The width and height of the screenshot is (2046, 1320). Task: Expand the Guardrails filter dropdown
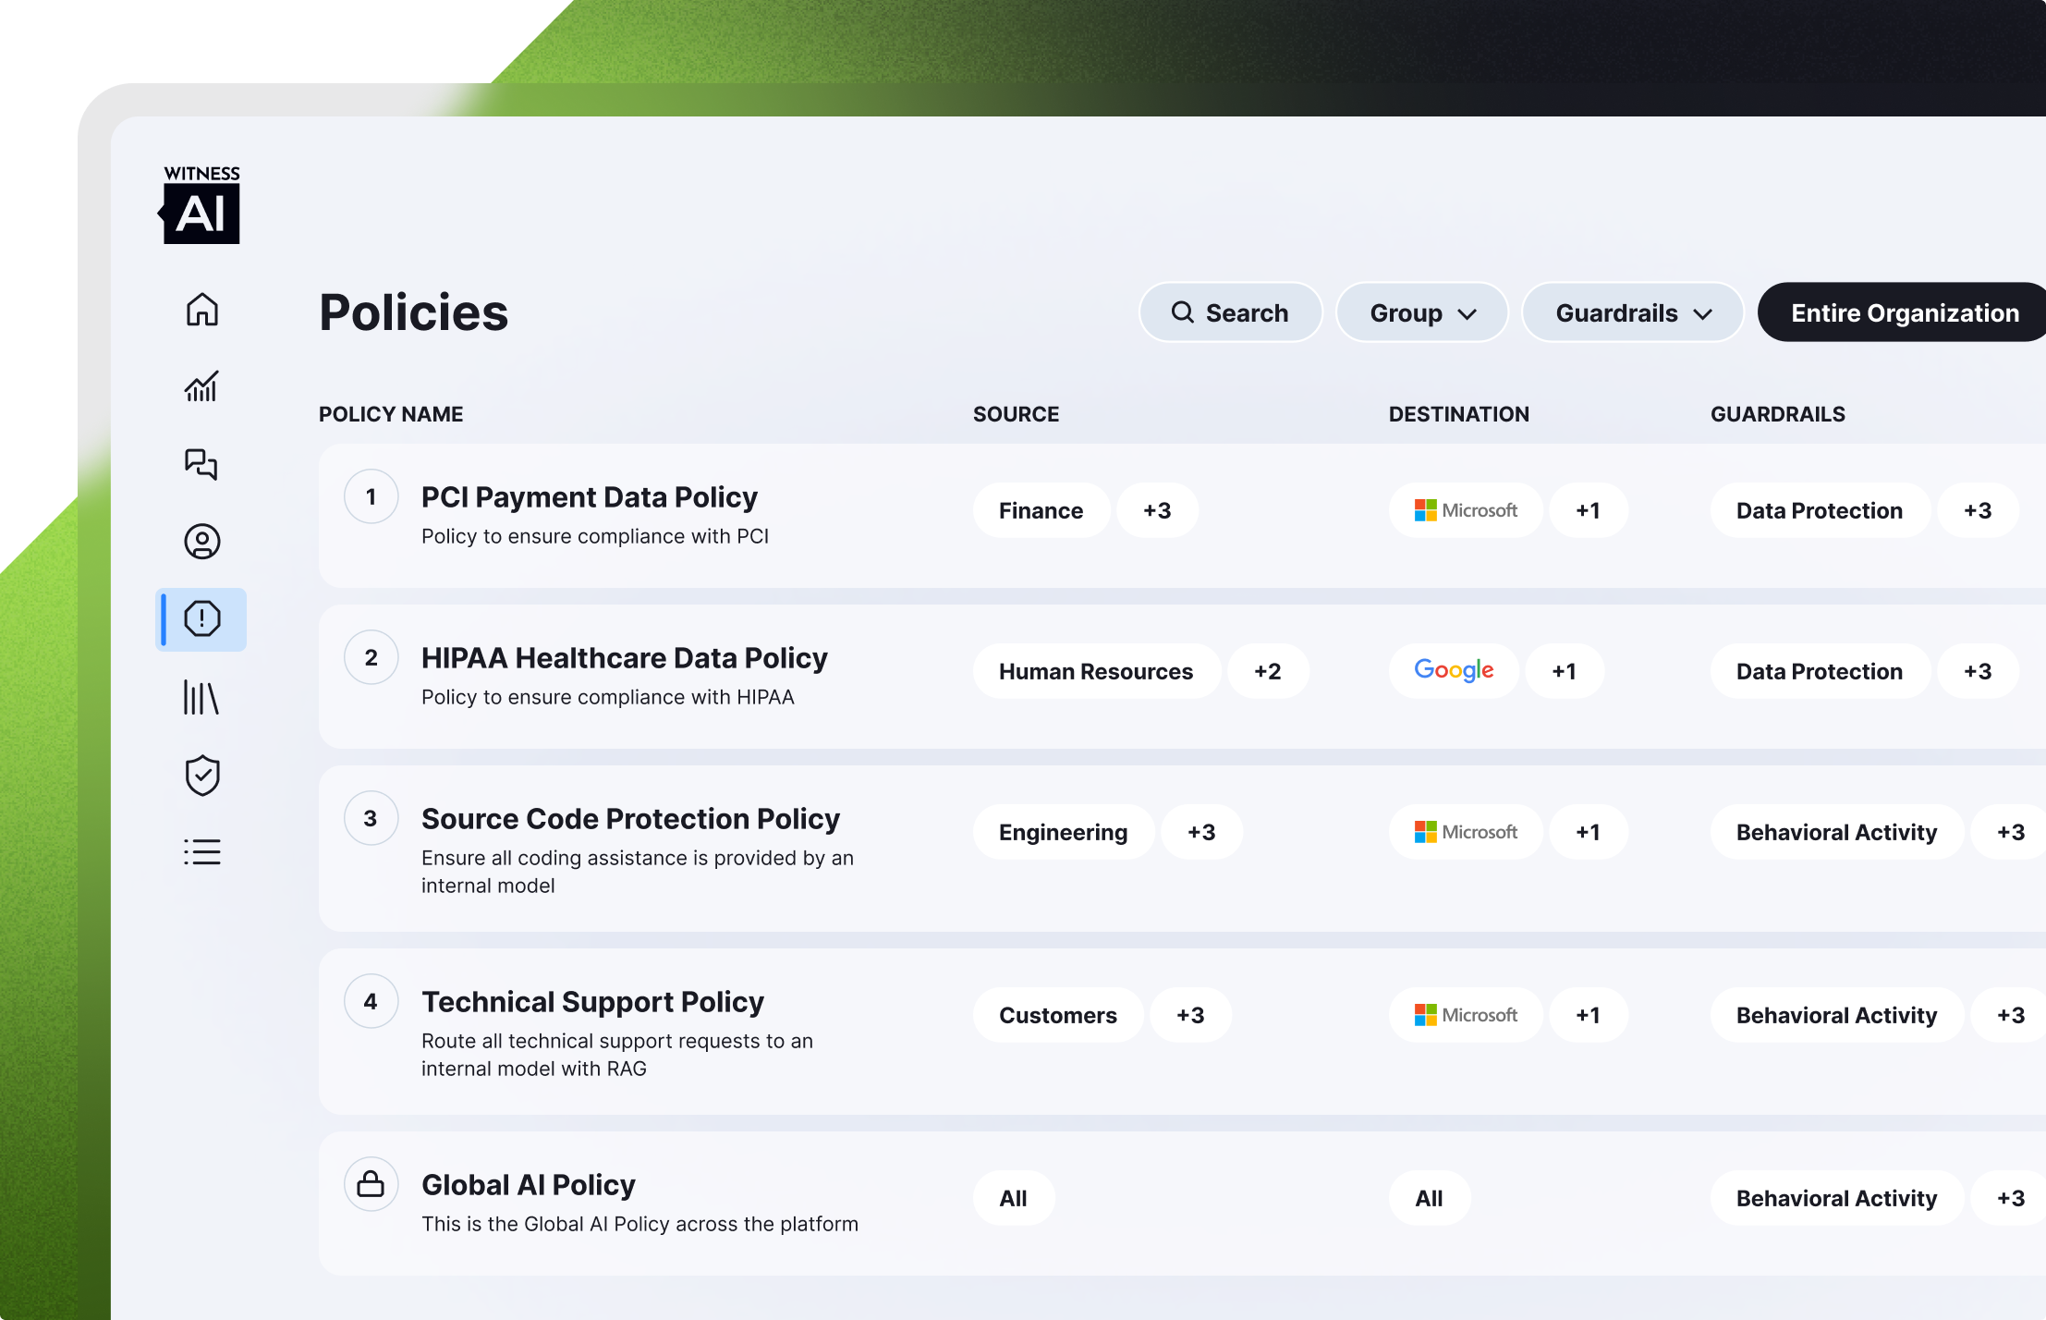tap(1633, 312)
